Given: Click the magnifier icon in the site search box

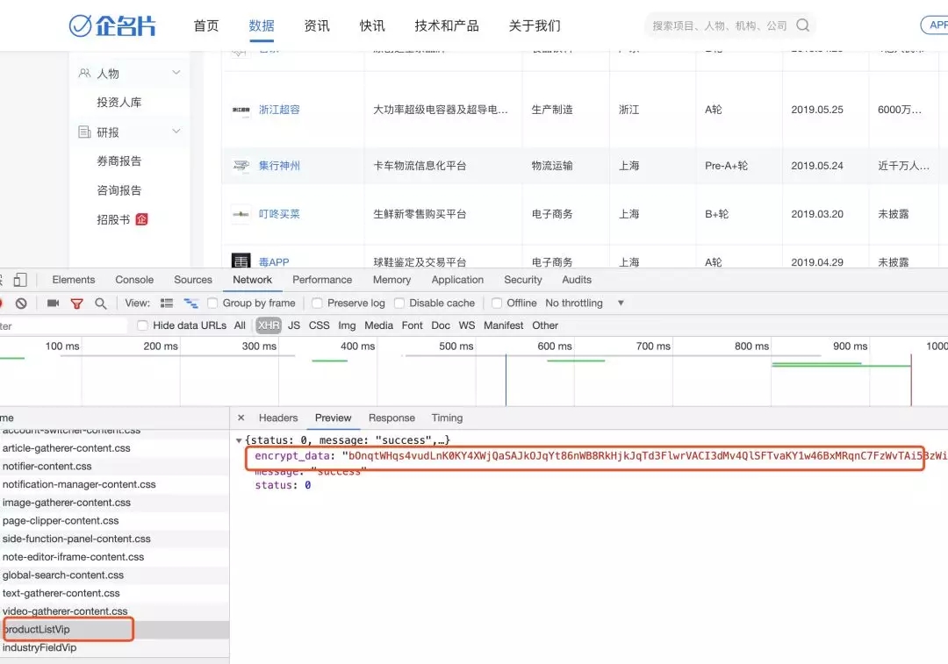Looking at the screenshot, I should coord(803,25).
